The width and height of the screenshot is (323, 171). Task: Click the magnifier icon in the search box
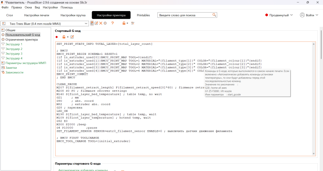pos(214,15)
